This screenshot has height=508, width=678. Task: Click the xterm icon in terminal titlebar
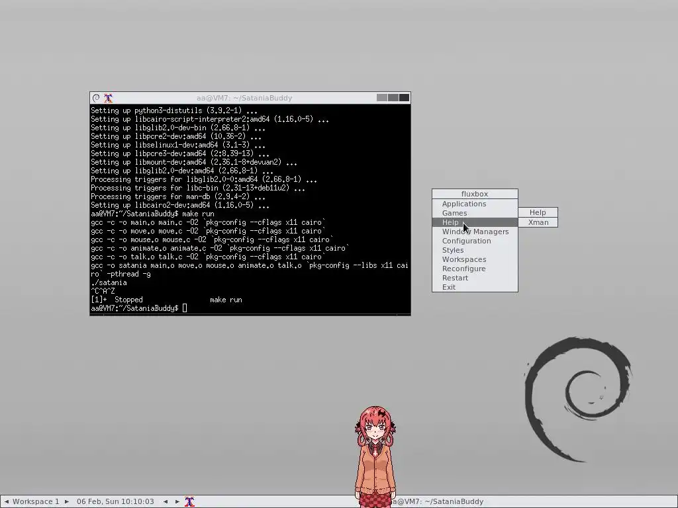pyautogui.click(x=108, y=98)
